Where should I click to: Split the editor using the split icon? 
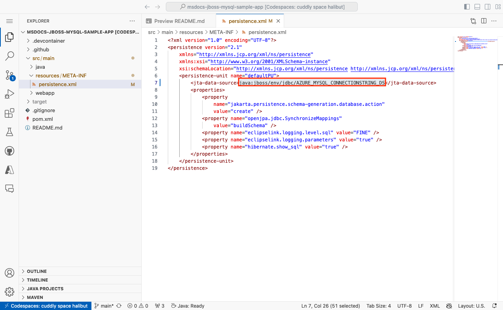tap(484, 21)
